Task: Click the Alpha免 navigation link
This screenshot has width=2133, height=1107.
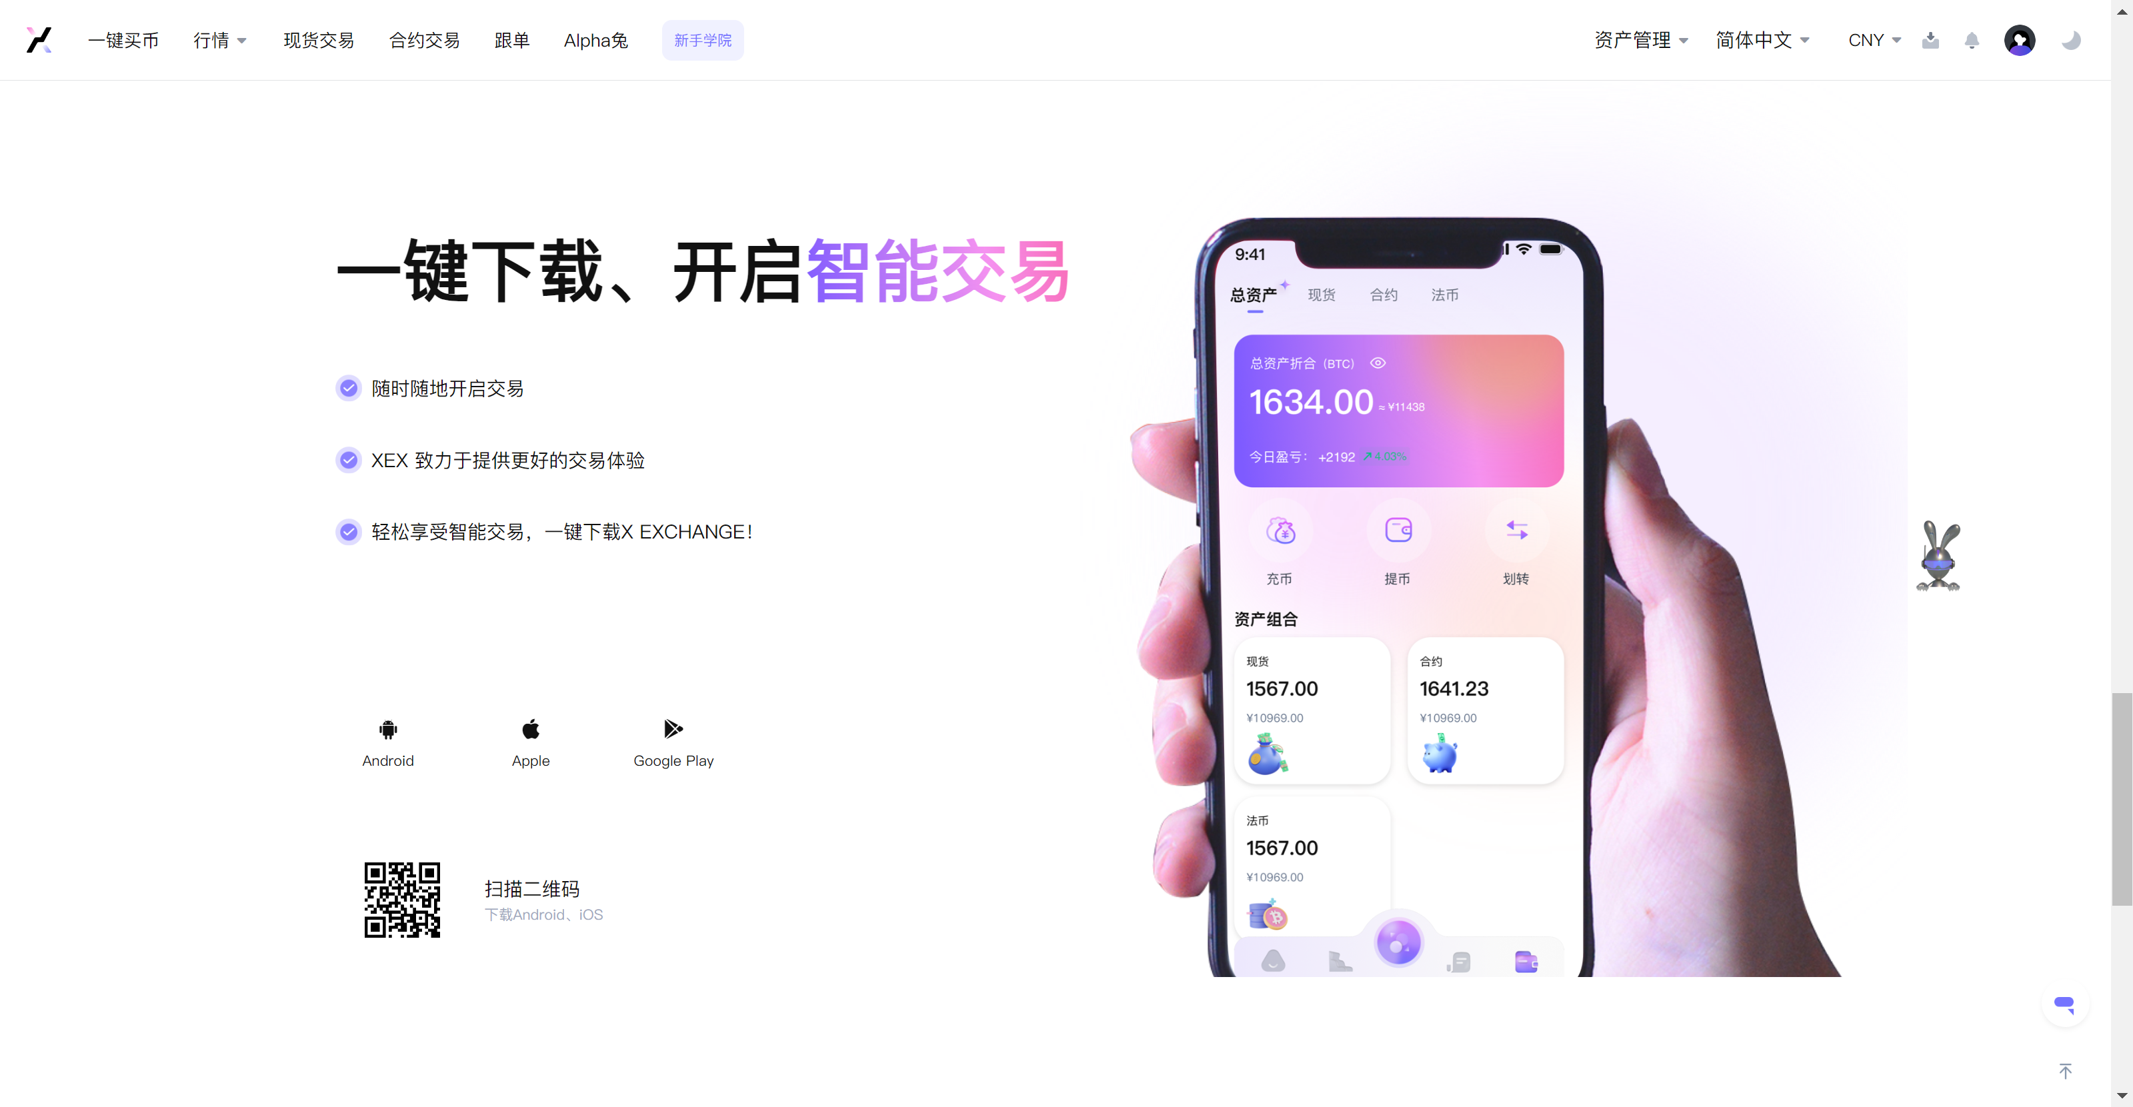Action: [x=593, y=39]
